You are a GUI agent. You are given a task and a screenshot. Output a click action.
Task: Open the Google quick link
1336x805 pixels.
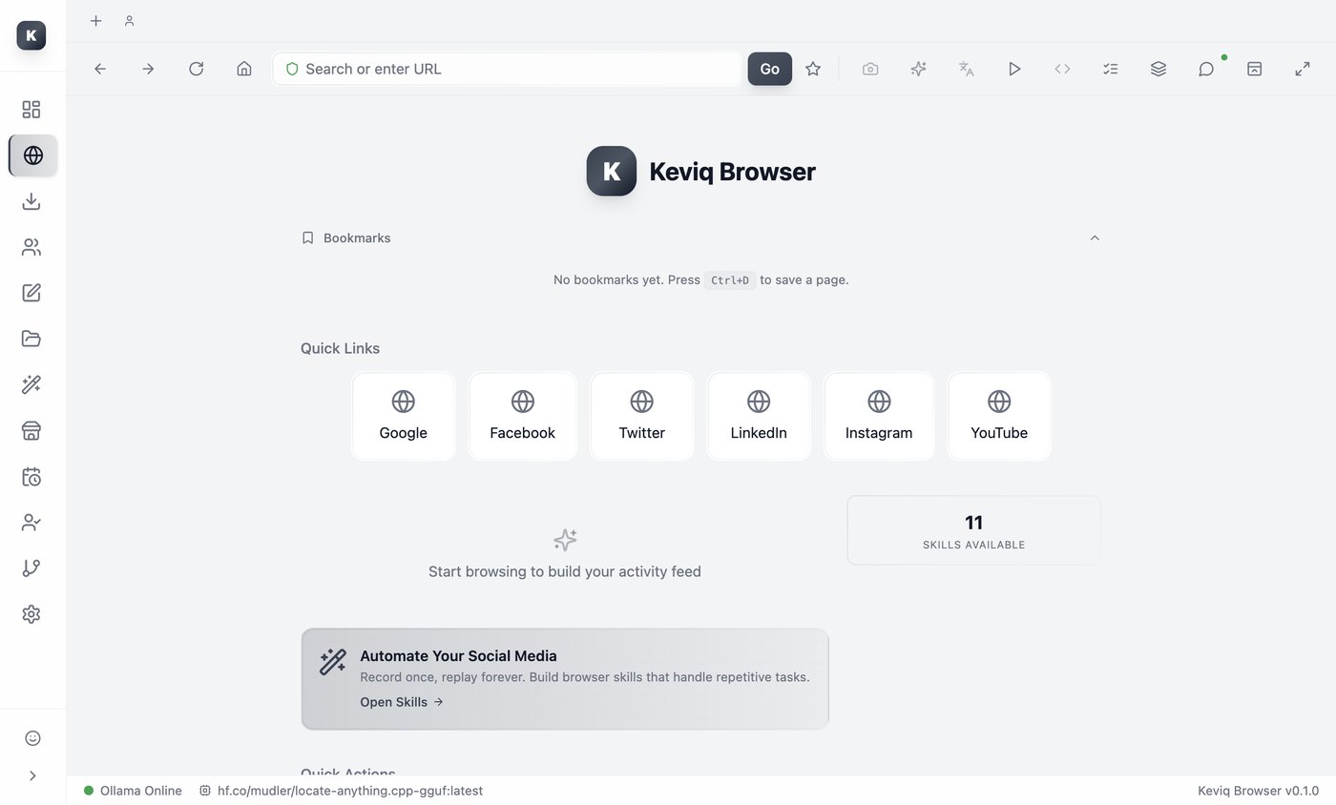click(404, 417)
